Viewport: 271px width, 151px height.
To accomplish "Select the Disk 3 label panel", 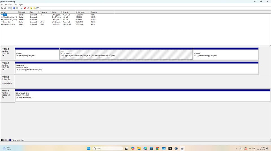I will click(7, 96).
